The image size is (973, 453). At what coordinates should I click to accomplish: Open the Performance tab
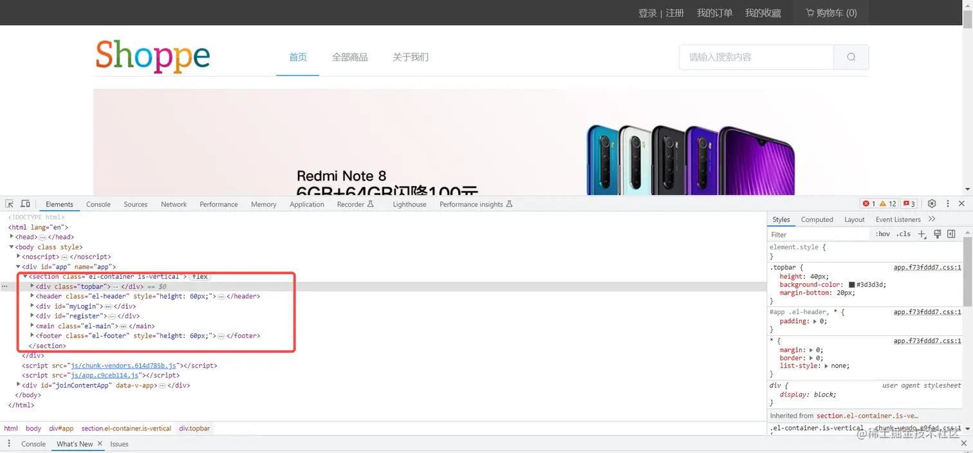(x=219, y=204)
